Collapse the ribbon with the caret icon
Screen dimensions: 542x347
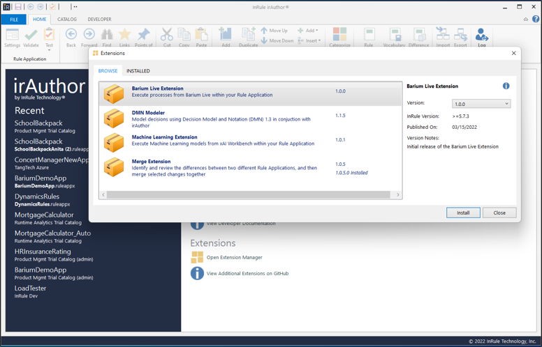[x=526, y=20]
